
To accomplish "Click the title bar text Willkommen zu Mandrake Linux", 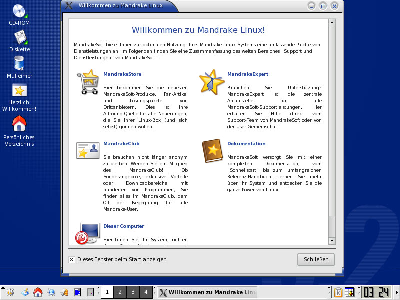I will point(120,5).
